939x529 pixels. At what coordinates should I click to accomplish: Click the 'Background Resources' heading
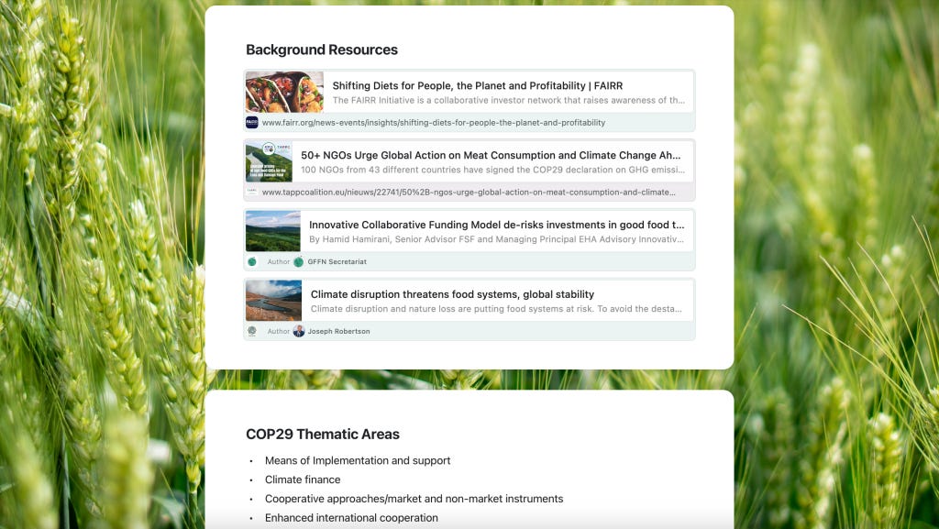coord(322,50)
